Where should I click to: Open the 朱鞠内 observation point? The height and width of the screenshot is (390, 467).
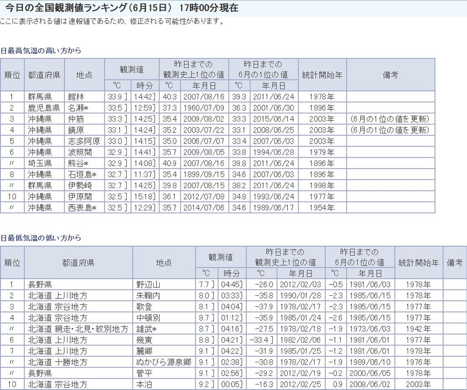tap(148, 296)
